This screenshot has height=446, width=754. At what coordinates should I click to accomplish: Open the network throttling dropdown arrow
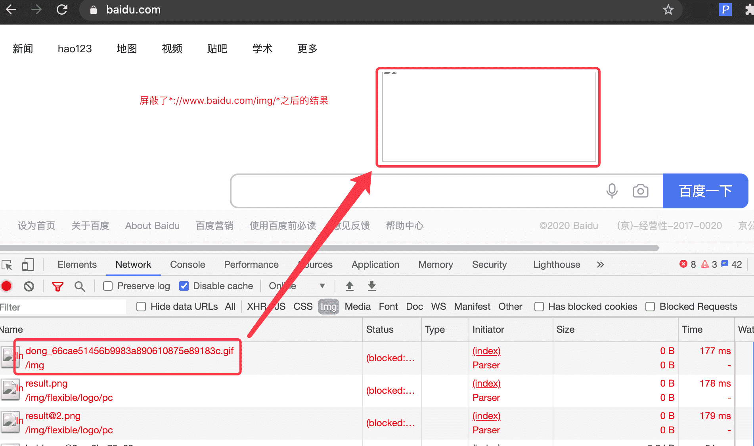click(322, 286)
